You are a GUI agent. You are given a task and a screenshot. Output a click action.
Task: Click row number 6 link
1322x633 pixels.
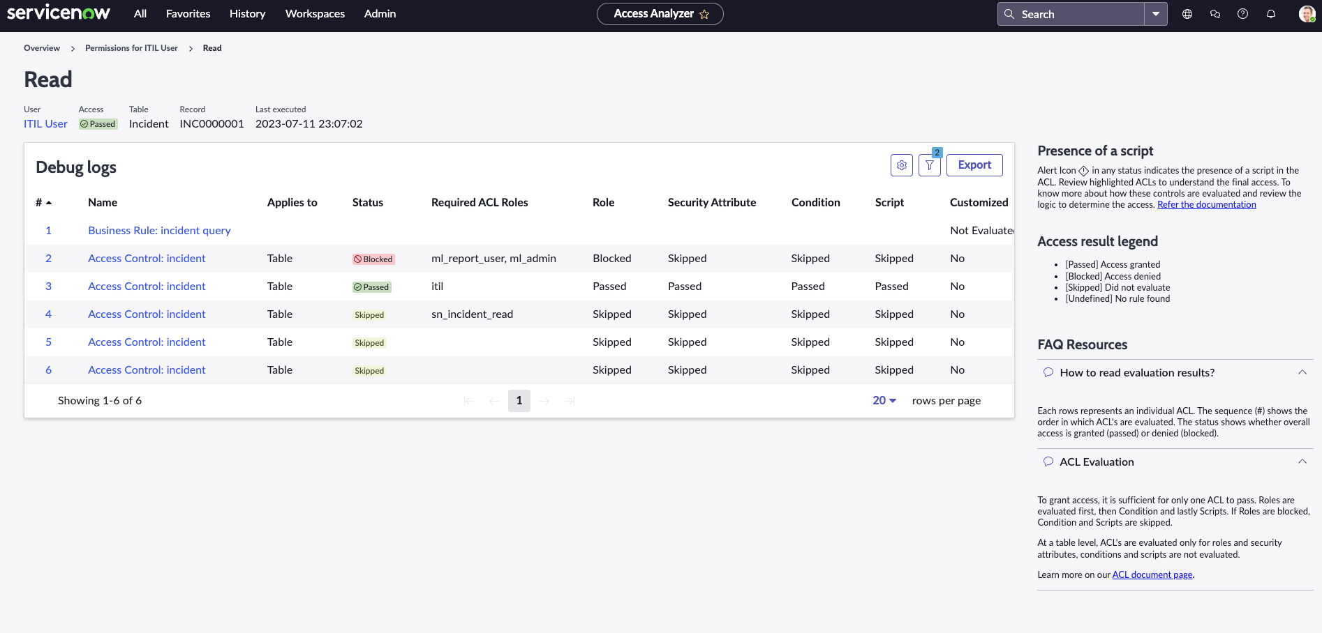point(48,370)
